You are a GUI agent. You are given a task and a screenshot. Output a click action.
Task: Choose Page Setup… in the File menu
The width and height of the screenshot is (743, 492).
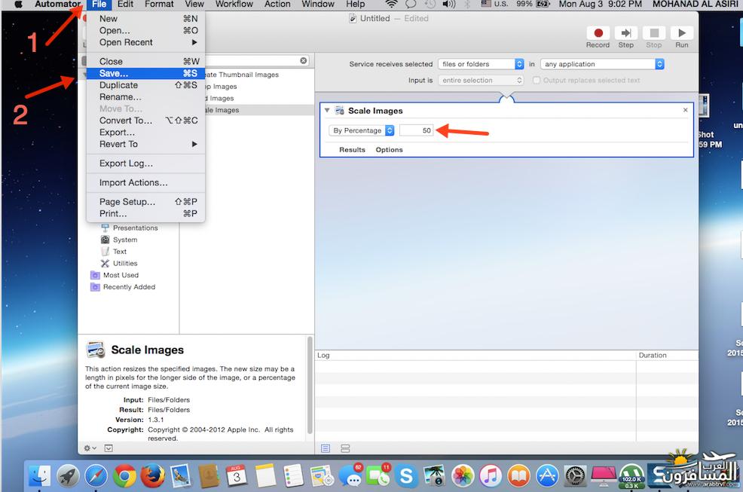pyautogui.click(x=145, y=201)
